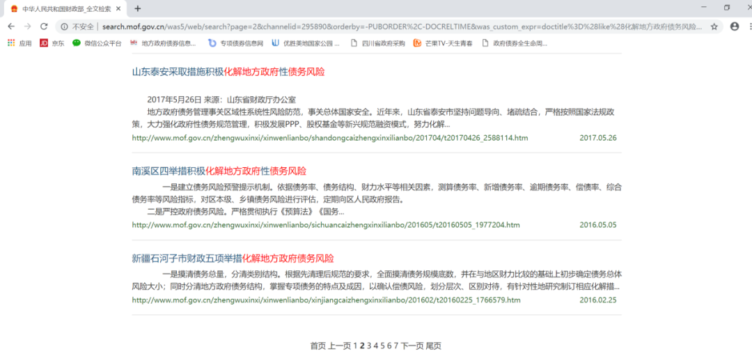View site info 不安全 indicator
The width and height of the screenshot is (752, 356).
pyautogui.click(x=77, y=26)
